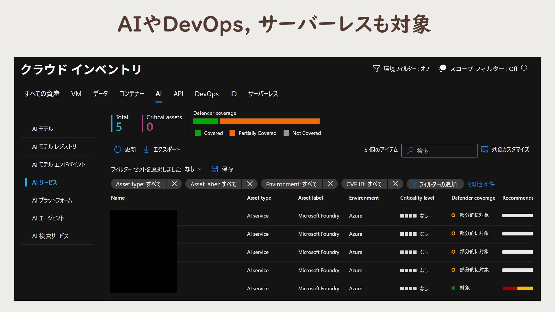This screenshot has height=312, width=555.
Task: Open the Asset type: すべて filter
Action: coord(138,184)
